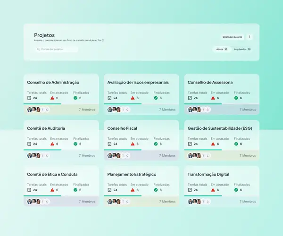Click finished check icon in Avaliação de riscos
The image size is (283, 236).
(156, 98)
